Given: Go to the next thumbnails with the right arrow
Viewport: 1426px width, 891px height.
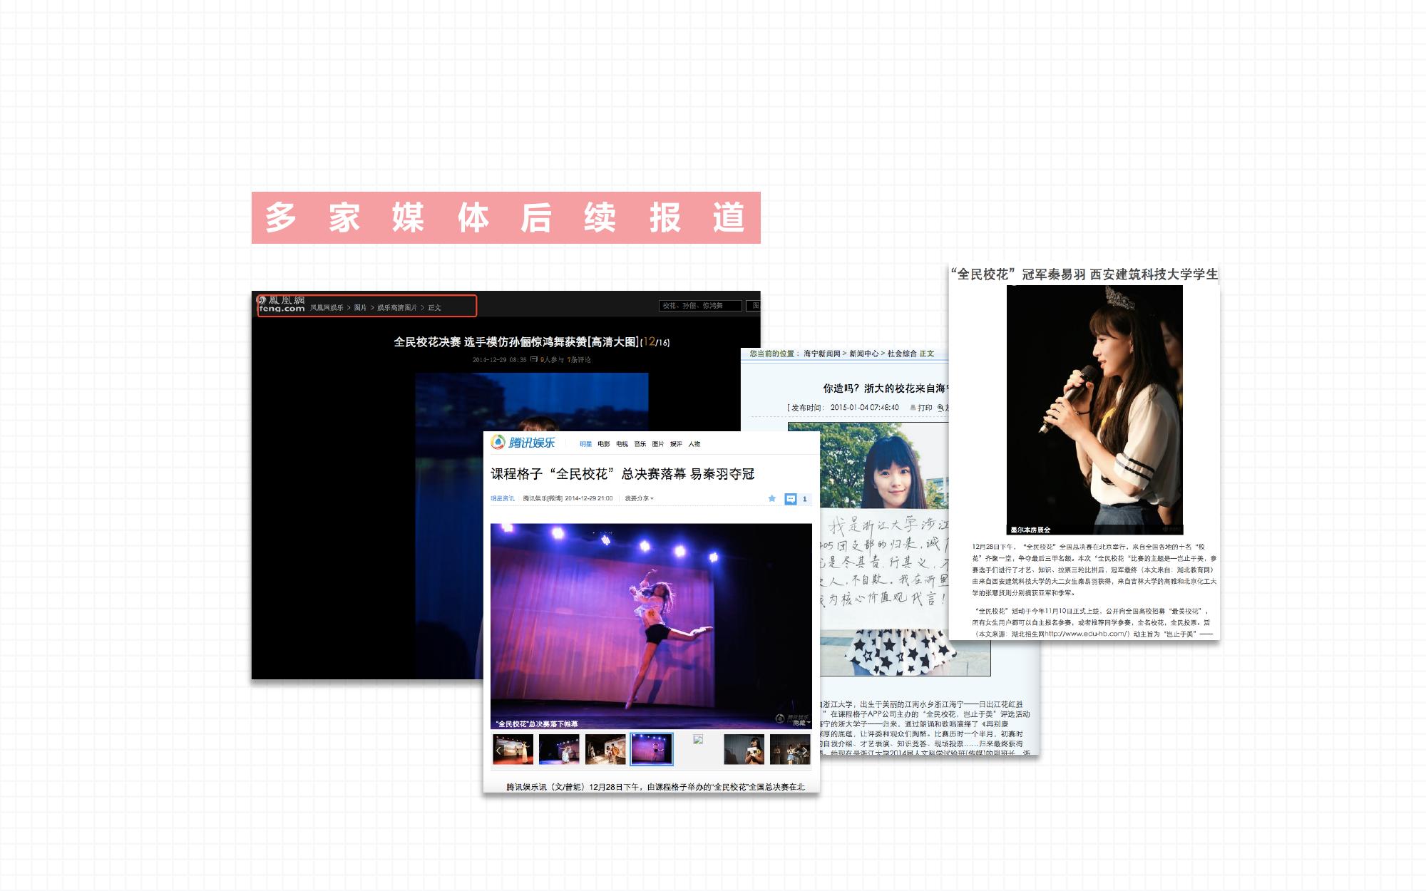Looking at the screenshot, I should point(804,751).
